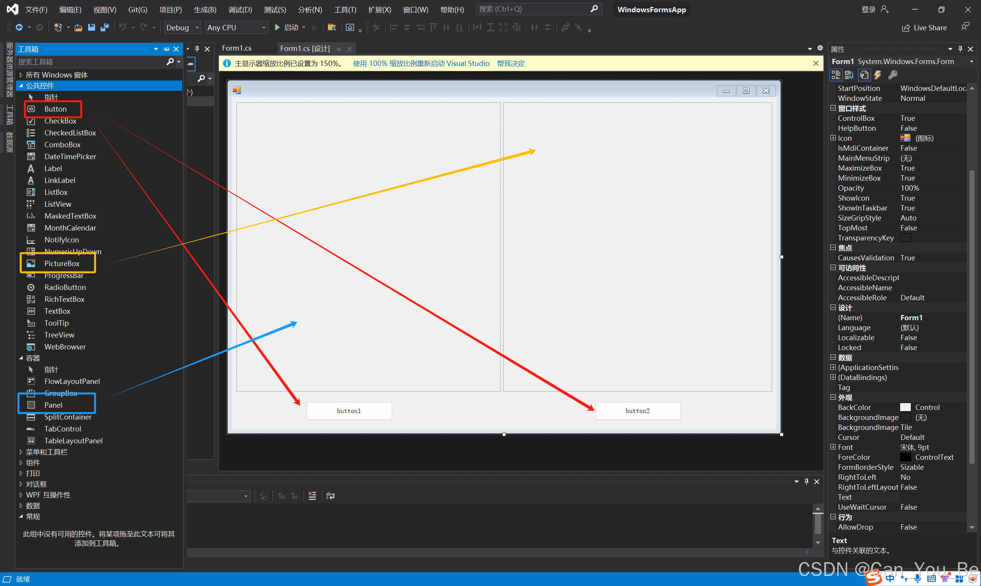The width and height of the screenshot is (981, 586).
Task: Unpin the Toolbox panel
Action: (166, 49)
